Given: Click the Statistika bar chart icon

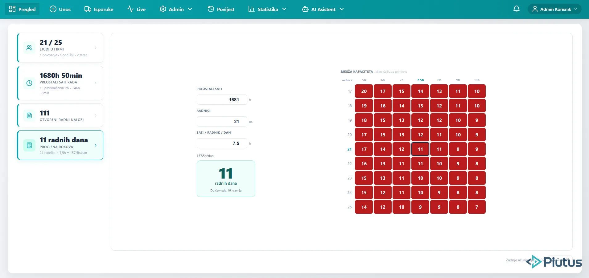Looking at the screenshot, I should point(252,9).
